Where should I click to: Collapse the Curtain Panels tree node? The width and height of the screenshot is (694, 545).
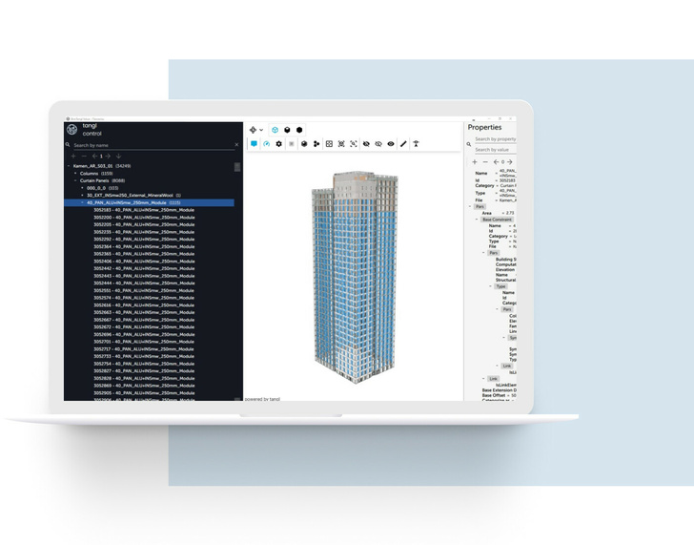click(x=76, y=180)
